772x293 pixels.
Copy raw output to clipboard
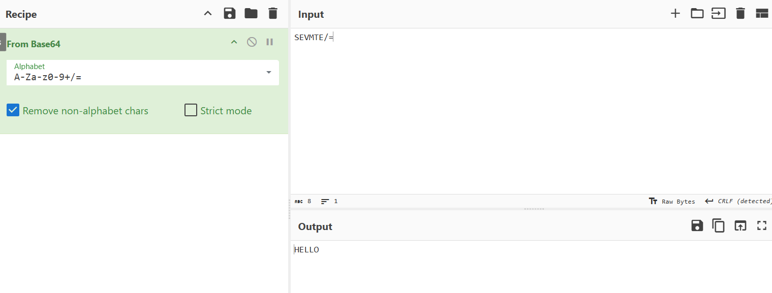pyautogui.click(x=718, y=226)
